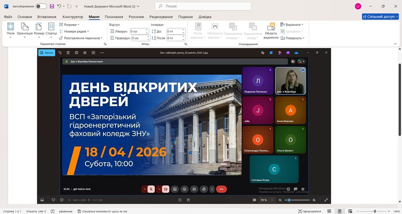Toggle the Автозбереження switch

coord(41,6)
